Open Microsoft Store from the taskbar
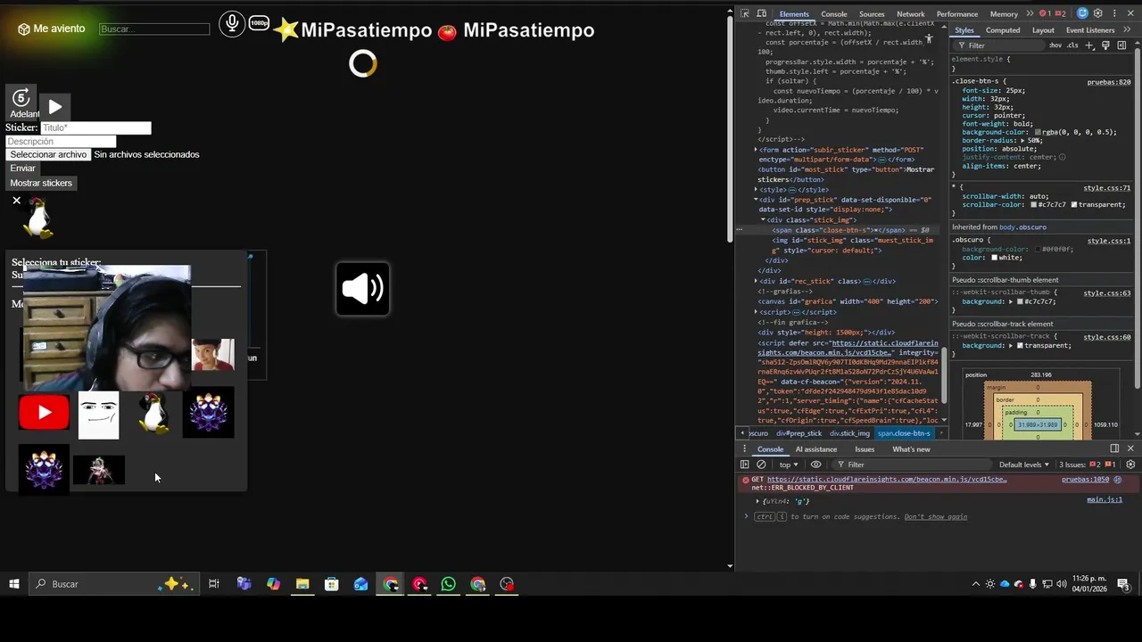The image size is (1142, 642). point(332,584)
